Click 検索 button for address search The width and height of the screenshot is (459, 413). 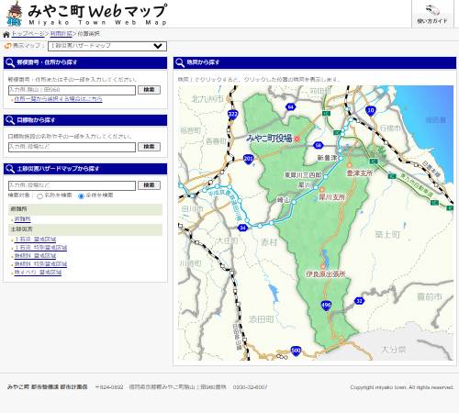coord(149,90)
